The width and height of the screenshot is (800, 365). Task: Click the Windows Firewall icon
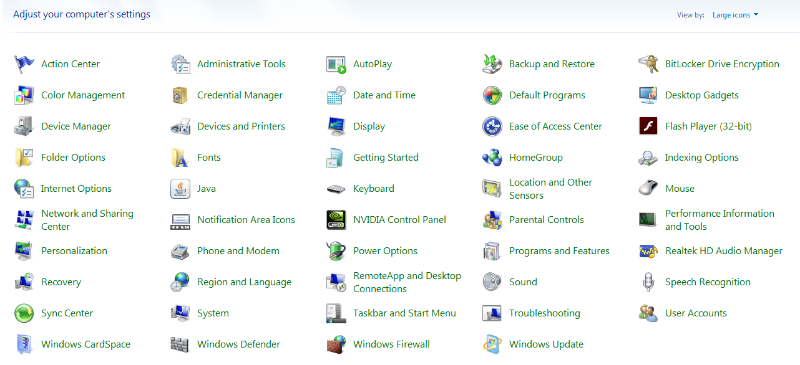[336, 344]
